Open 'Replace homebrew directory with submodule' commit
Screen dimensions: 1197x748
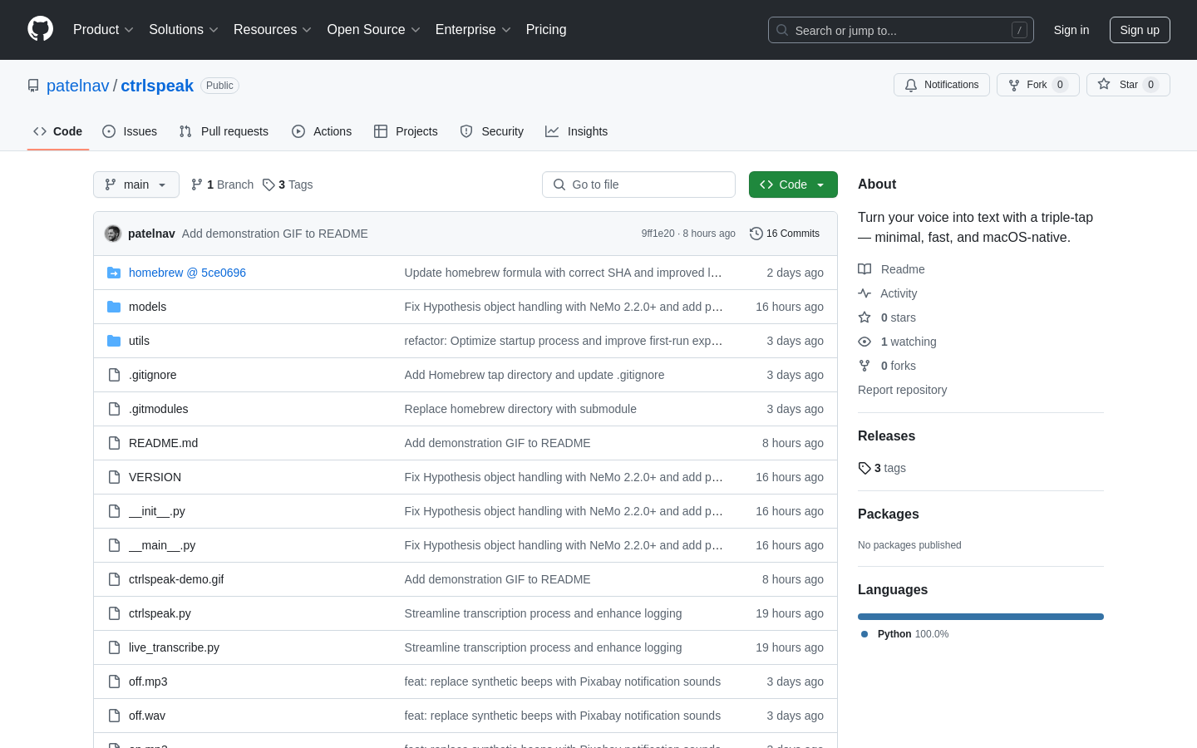(520, 409)
